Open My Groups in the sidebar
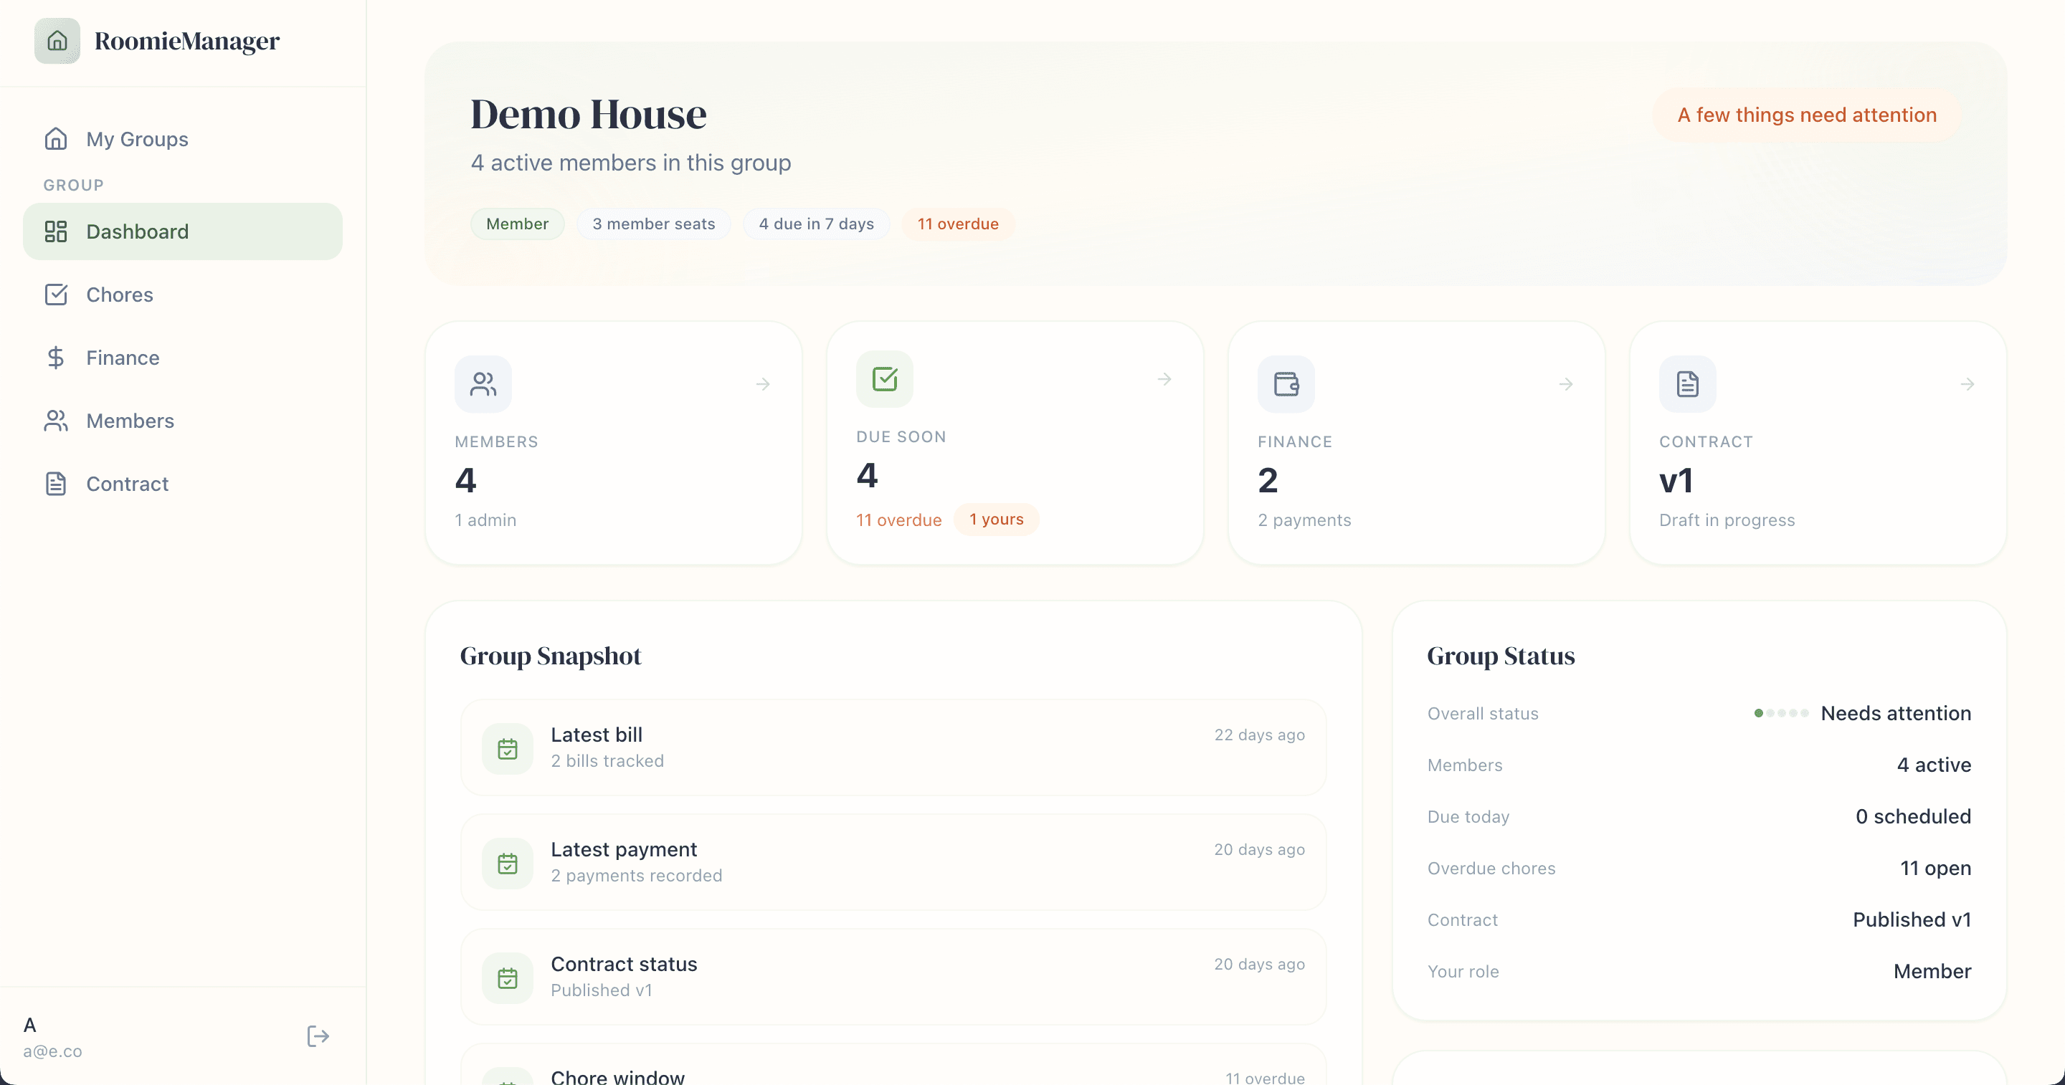This screenshot has width=2065, height=1085. tap(183, 140)
